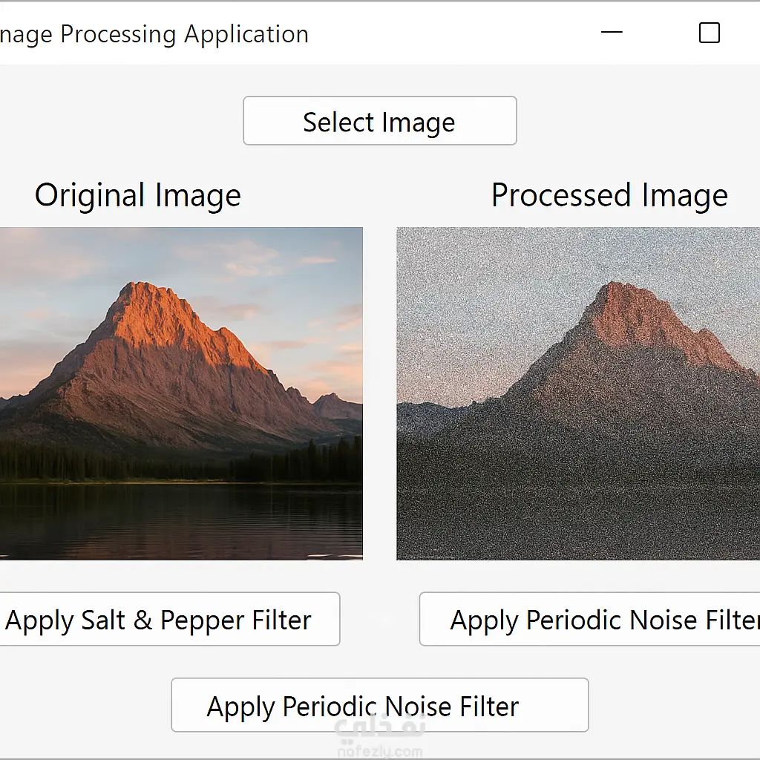Viewport: 760px width, 760px height.
Task: Apply the Salt & Pepper Filter
Action: 159,620
